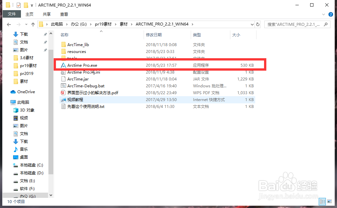The image size is (337, 208).
Task: Open pinned 图片 in quick access
Action: [24, 50]
